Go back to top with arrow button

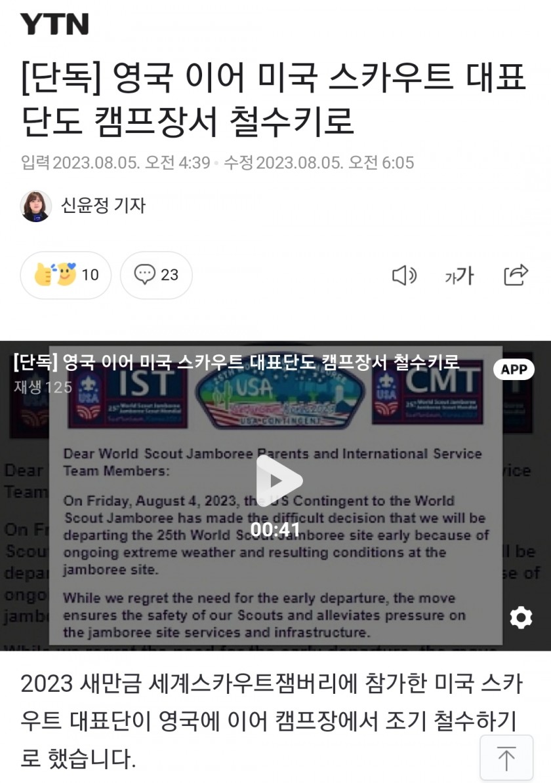pyautogui.click(x=506, y=757)
